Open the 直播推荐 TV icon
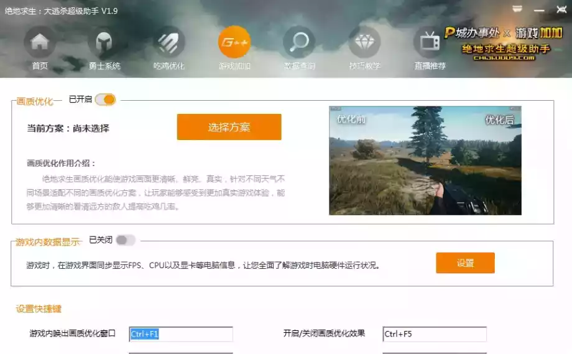The image size is (572, 354). 430,42
